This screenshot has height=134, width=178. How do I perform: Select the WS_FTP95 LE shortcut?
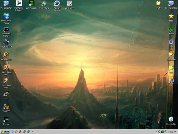pos(6,43)
